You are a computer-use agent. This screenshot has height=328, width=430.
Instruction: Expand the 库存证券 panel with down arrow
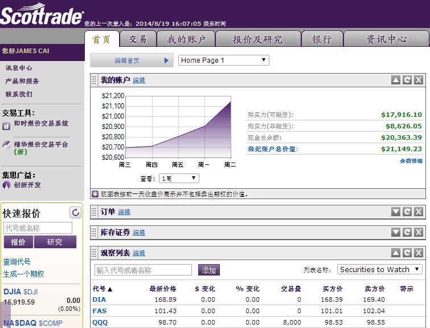click(x=396, y=232)
